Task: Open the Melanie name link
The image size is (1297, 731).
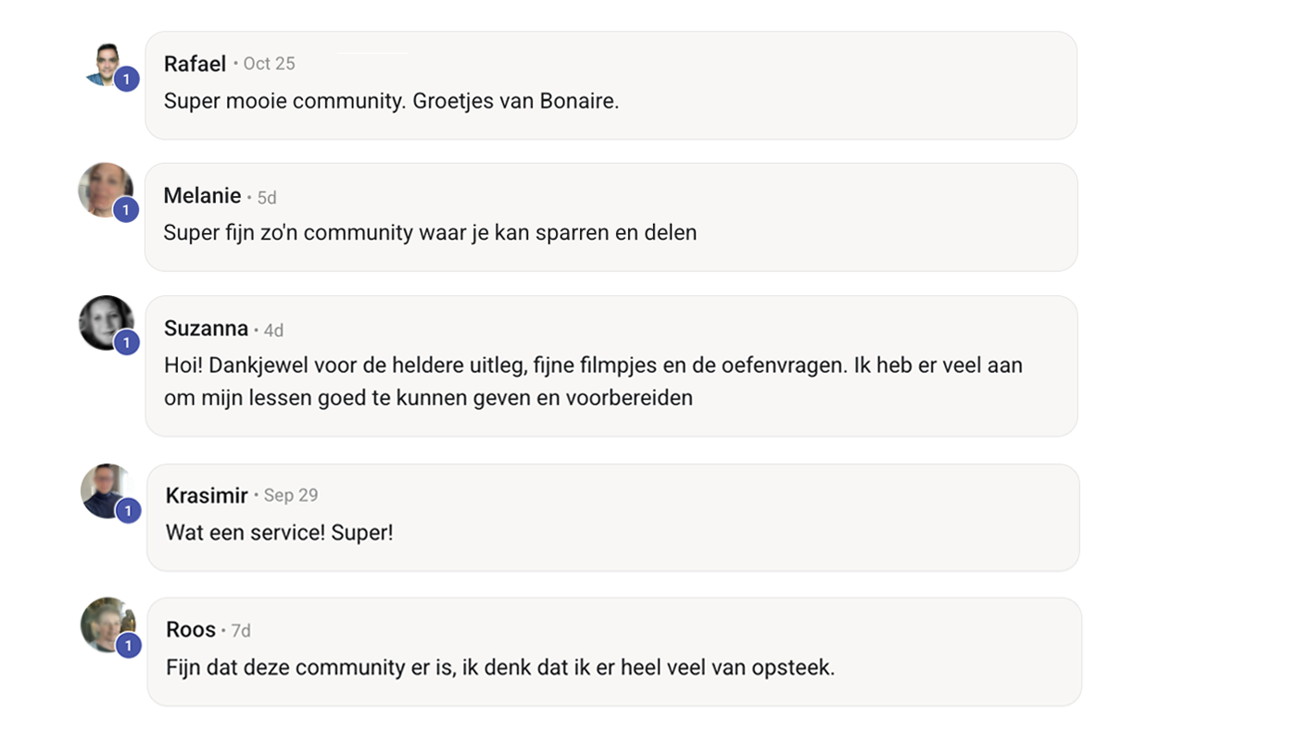Action: [202, 196]
